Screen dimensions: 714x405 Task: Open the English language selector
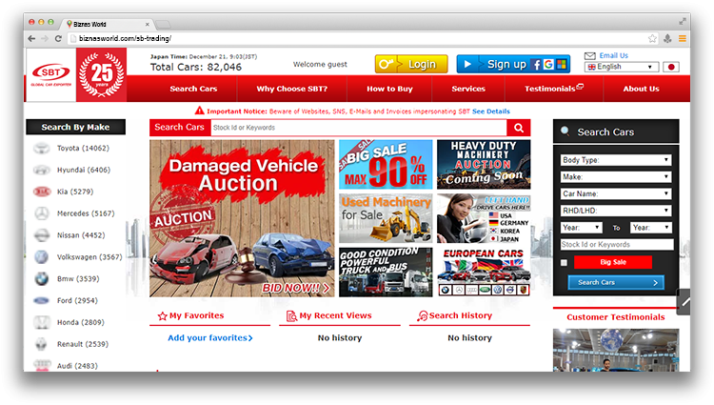(x=621, y=67)
